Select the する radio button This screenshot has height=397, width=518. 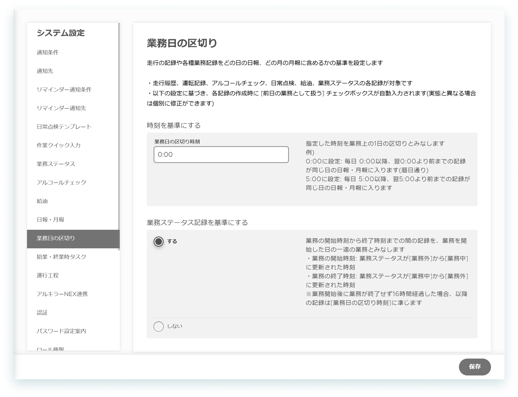coord(159,242)
